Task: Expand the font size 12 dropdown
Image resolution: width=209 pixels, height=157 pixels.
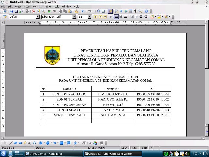Action: (x=90, y=17)
